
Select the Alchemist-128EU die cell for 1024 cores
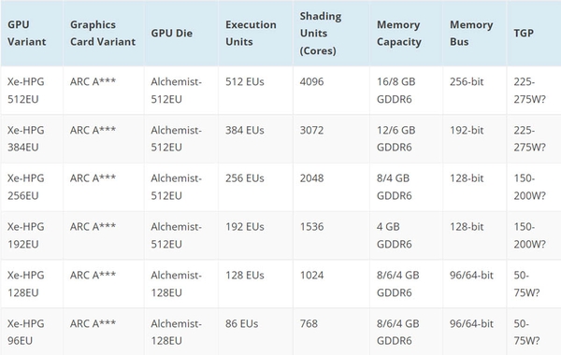(176, 284)
